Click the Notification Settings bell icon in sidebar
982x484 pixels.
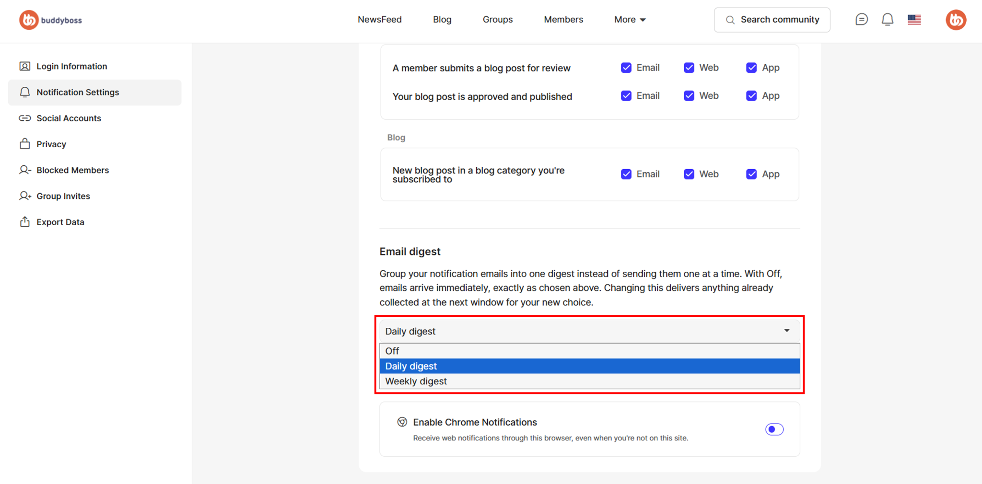[25, 92]
